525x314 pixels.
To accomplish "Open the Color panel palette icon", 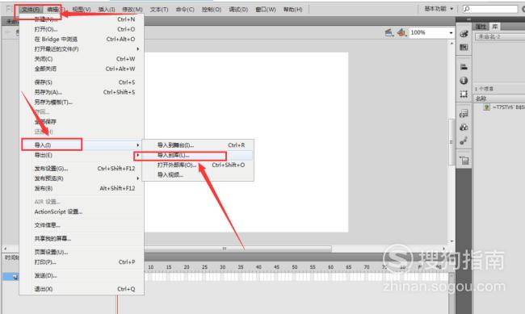I will (x=464, y=34).
